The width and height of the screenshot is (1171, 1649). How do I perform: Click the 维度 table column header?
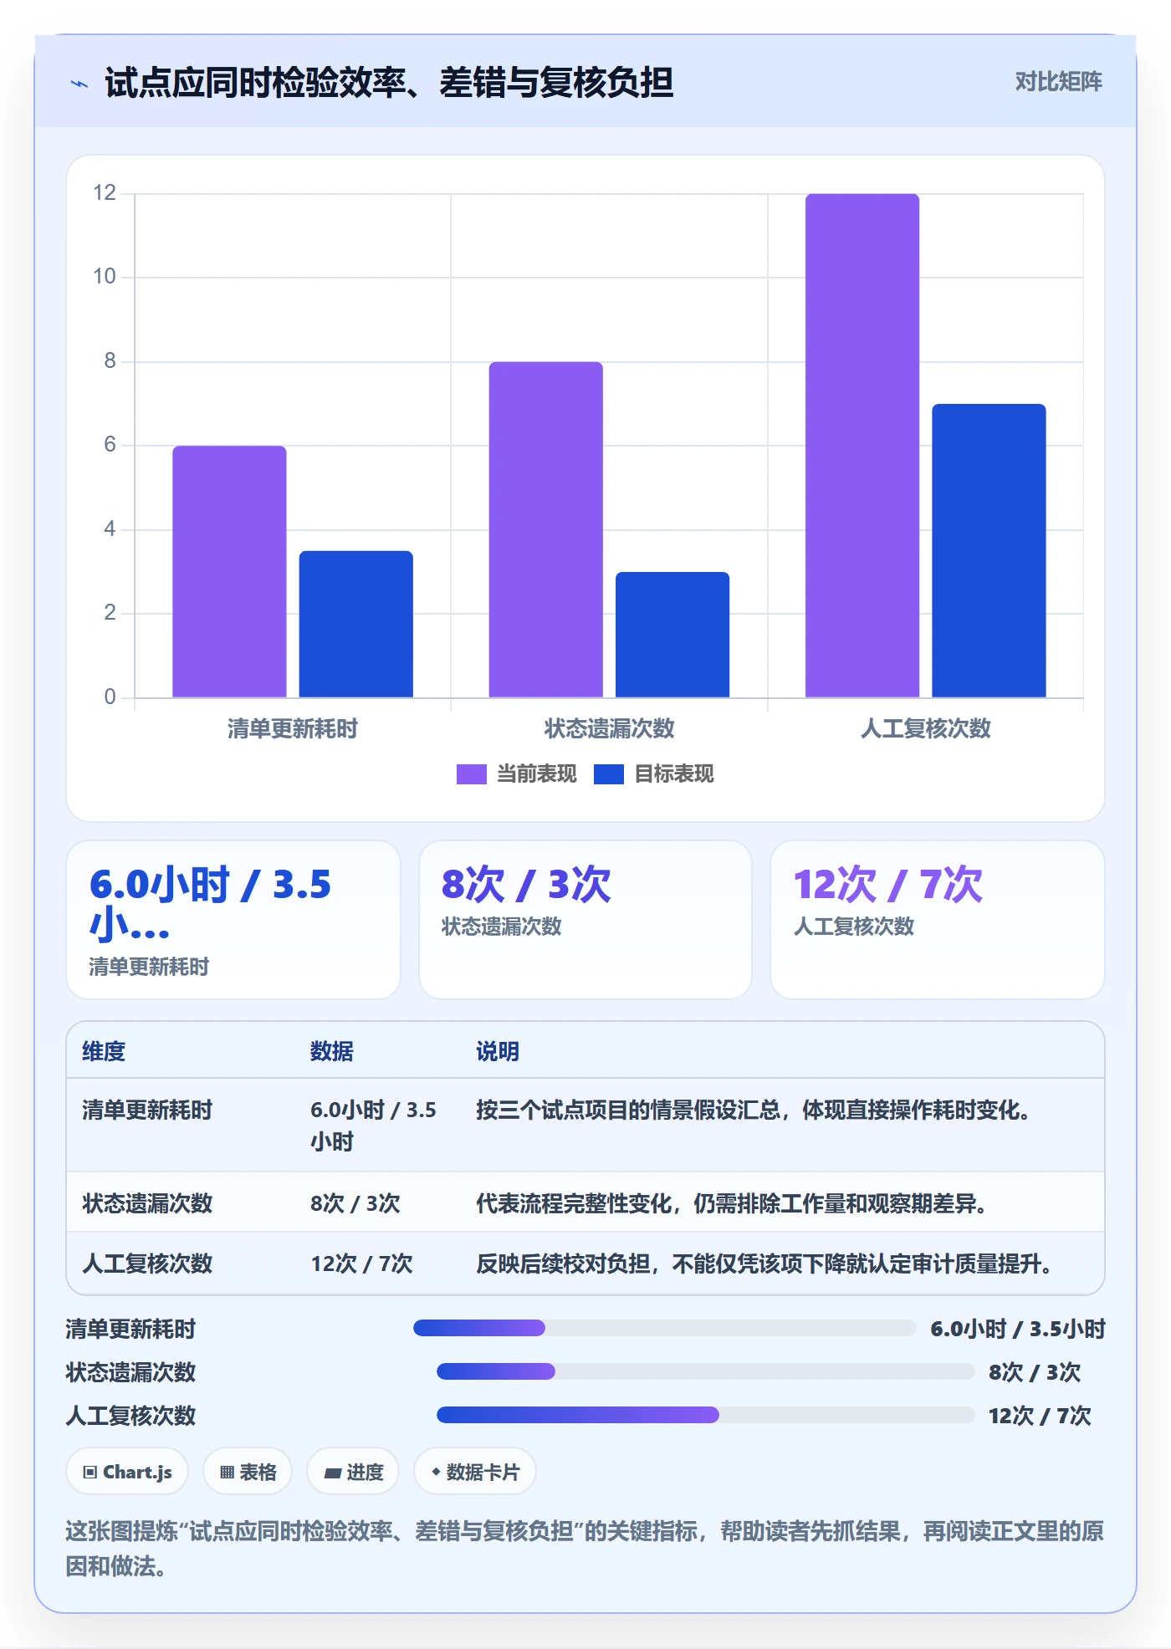point(104,1051)
